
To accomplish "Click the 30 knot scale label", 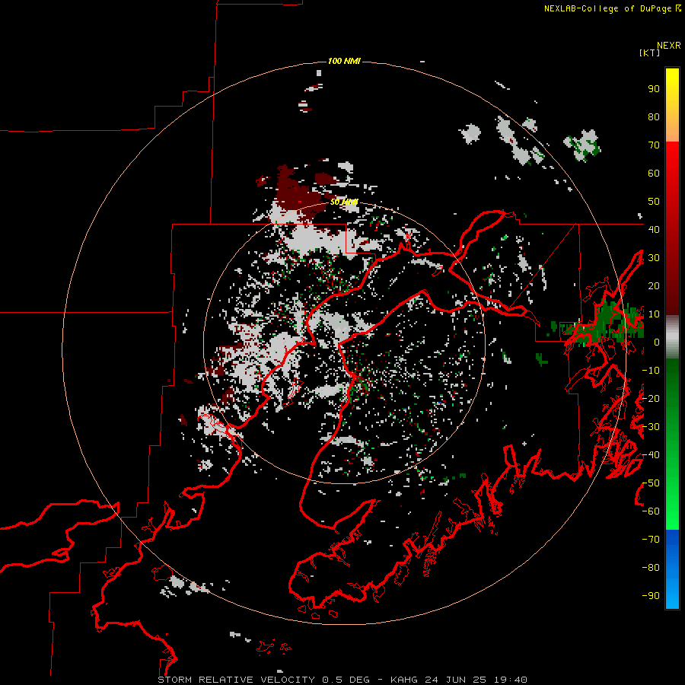I will click(x=654, y=258).
